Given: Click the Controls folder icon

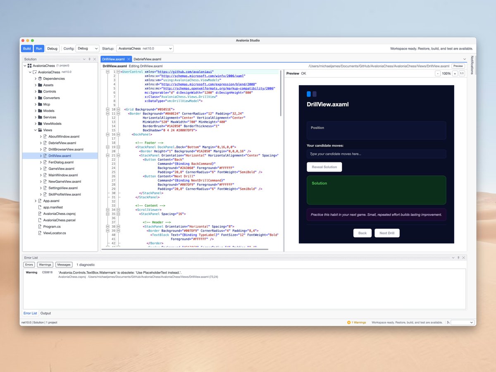Looking at the screenshot, I should click(40, 91).
